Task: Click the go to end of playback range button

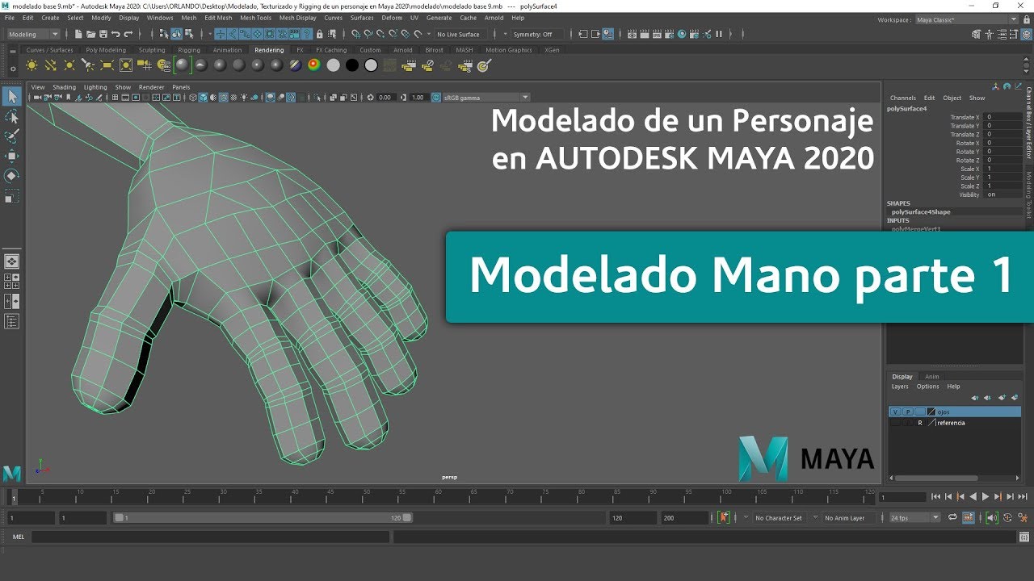Action: pos(1022,497)
